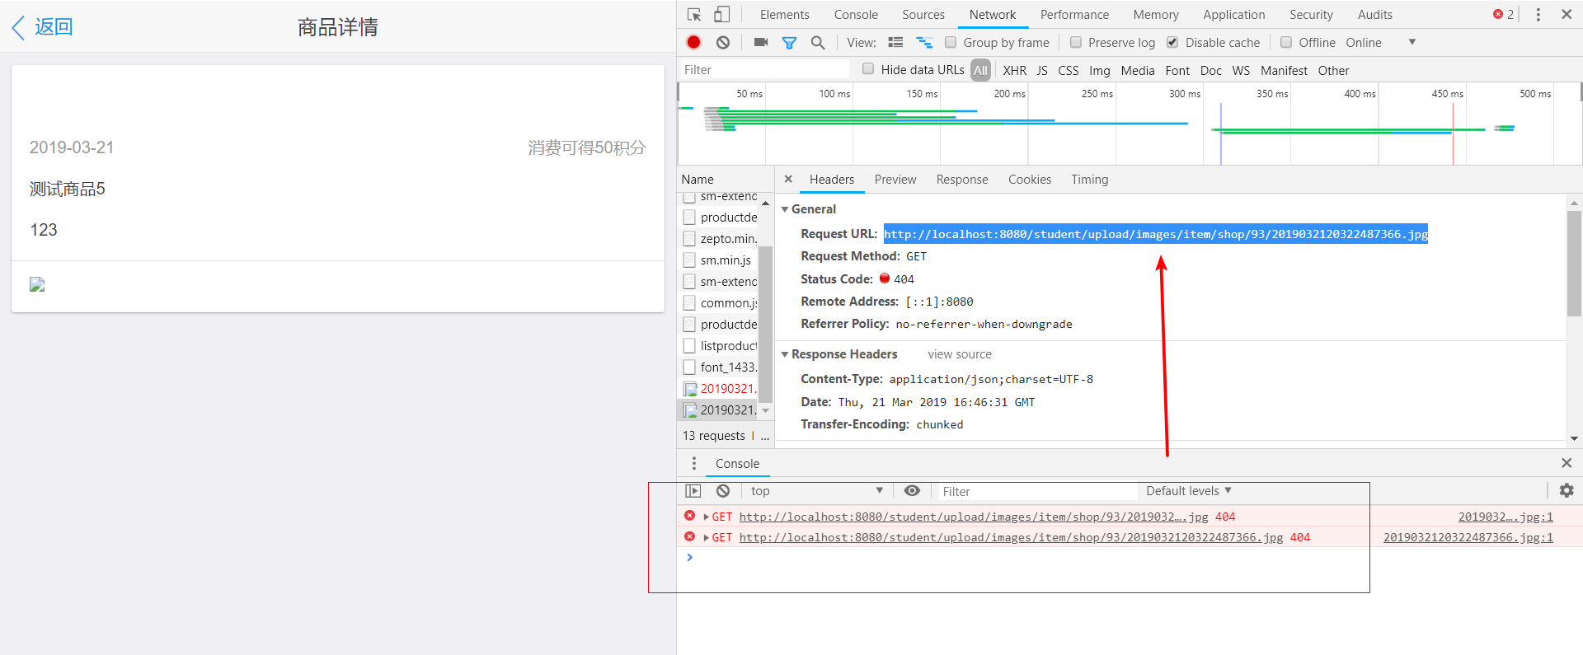
Task: Switch to large request rows view icon
Action: (x=895, y=42)
